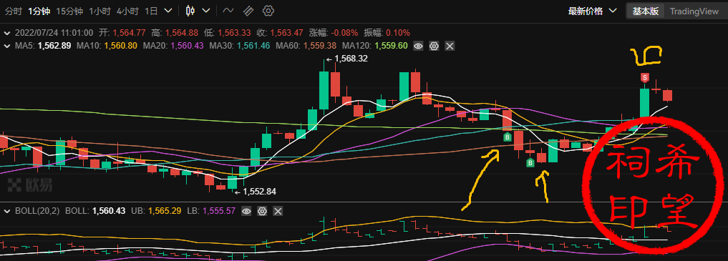Image resolution: width=728 pixels, height=261 pixels.
Task: Toggle BOLL indicator visibility eye icon
Action: (246, 212)
